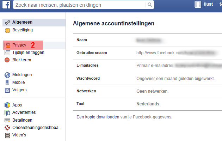Click the gears icon beside Algemeen

(7, 22)
